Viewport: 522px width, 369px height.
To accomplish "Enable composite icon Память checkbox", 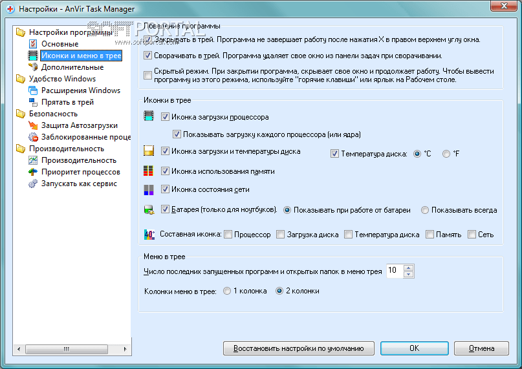I will [x=430, y=235].
